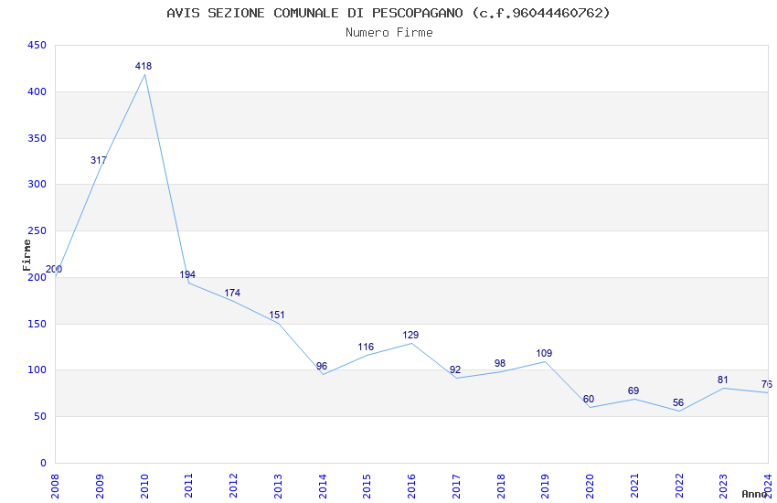Select the data label 76 for 2024
Image resolution: width=777 pixels, height=503 pixels.
[767, 384]
